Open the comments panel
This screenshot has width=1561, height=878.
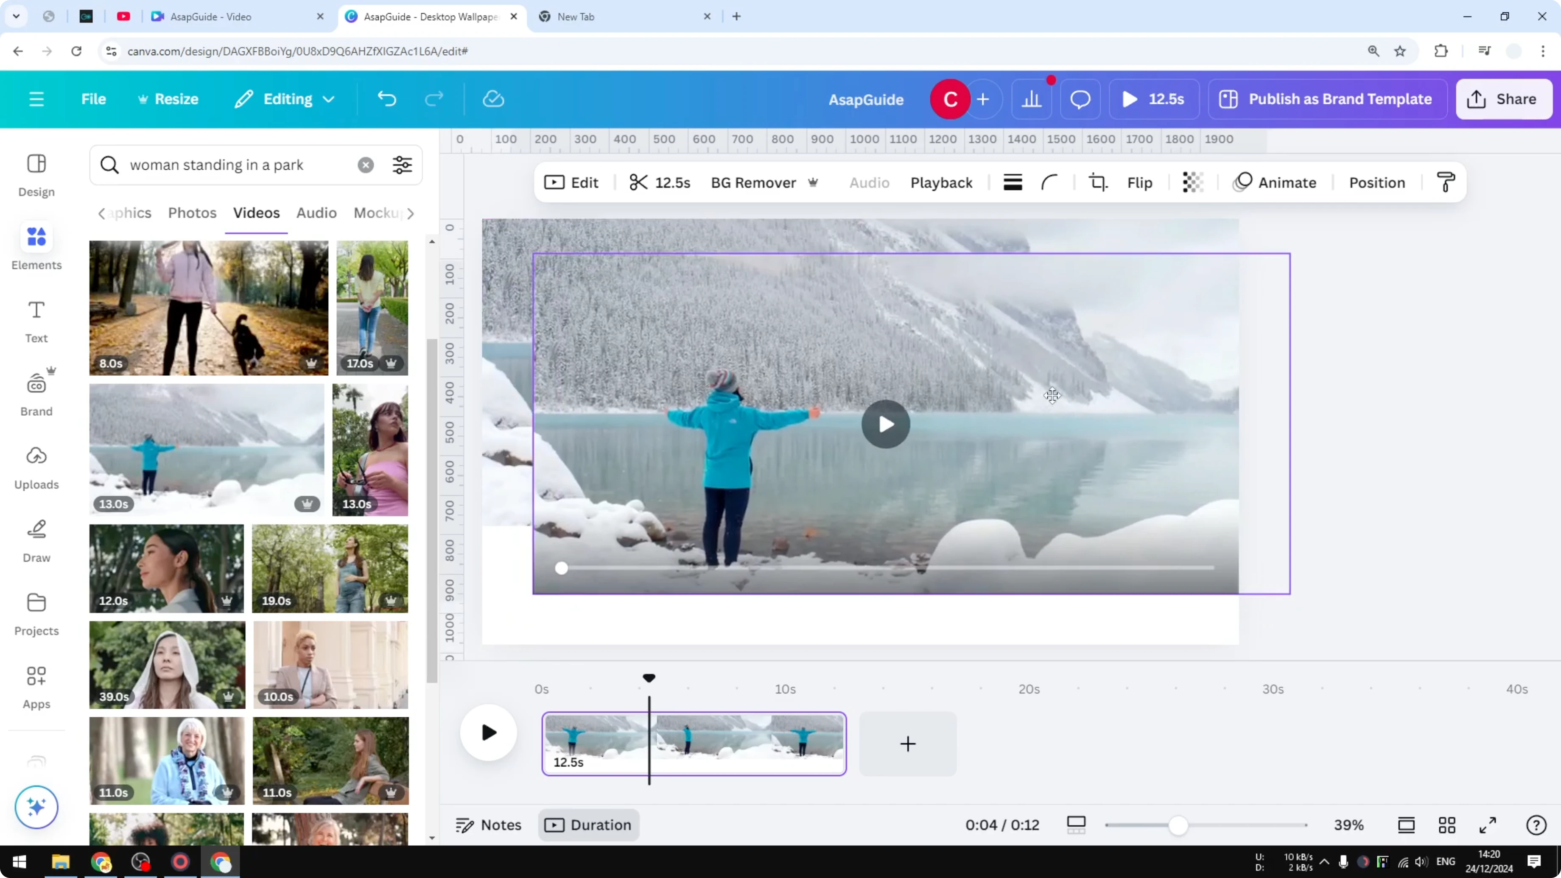coord(1080,99)
